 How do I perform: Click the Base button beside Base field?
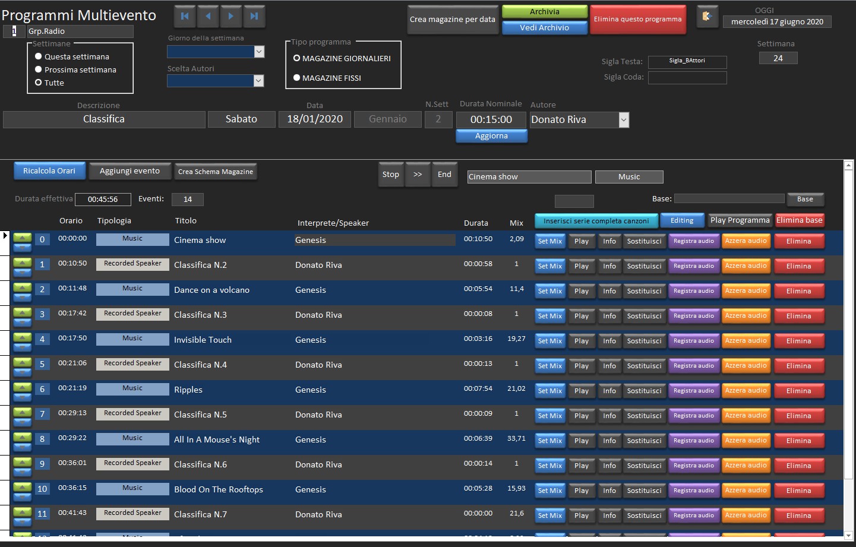pos(805,199)
